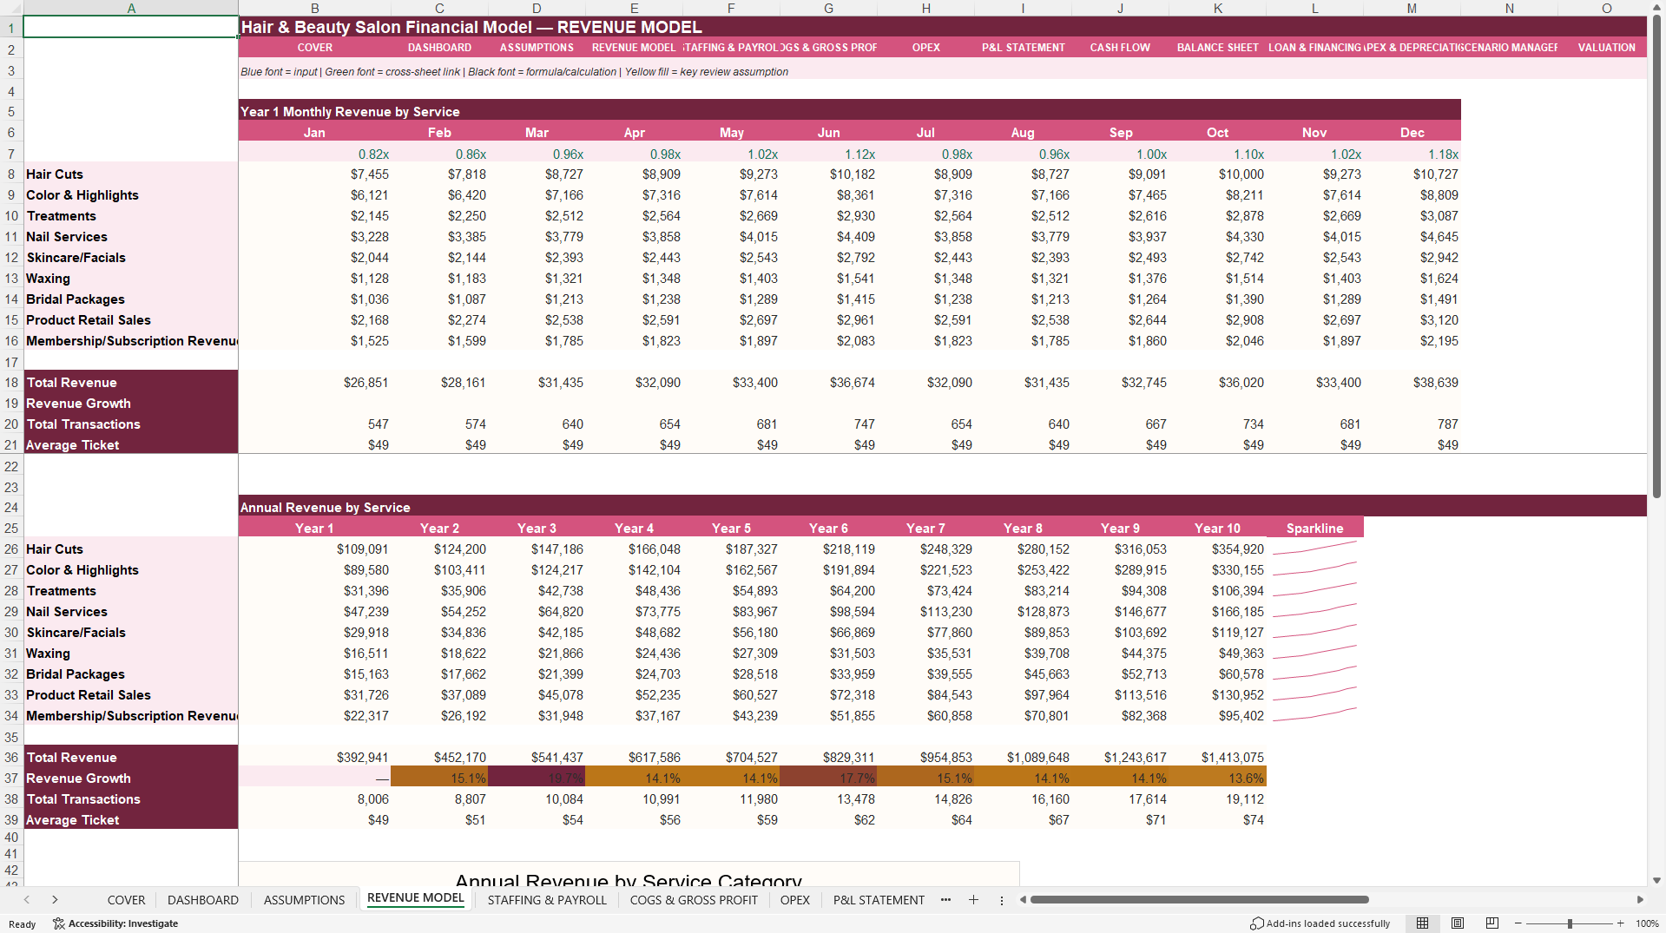Select Year 6 growth cell 17.7%

click(x=828, y=779)
